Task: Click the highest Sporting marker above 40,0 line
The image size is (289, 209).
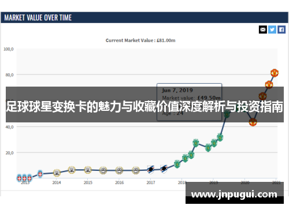Action: pyautogui.click(x=227, y=115)
